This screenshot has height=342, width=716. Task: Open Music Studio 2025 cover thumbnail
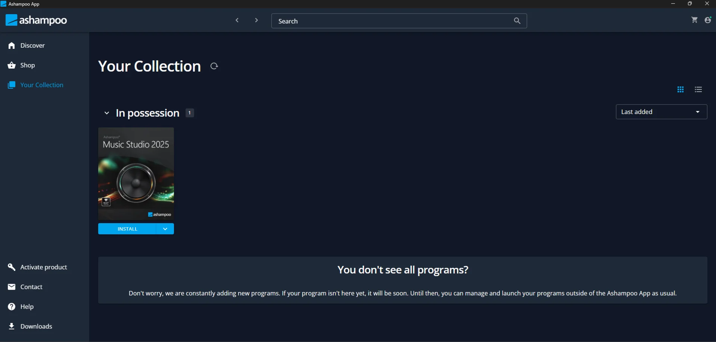point(136,174)
